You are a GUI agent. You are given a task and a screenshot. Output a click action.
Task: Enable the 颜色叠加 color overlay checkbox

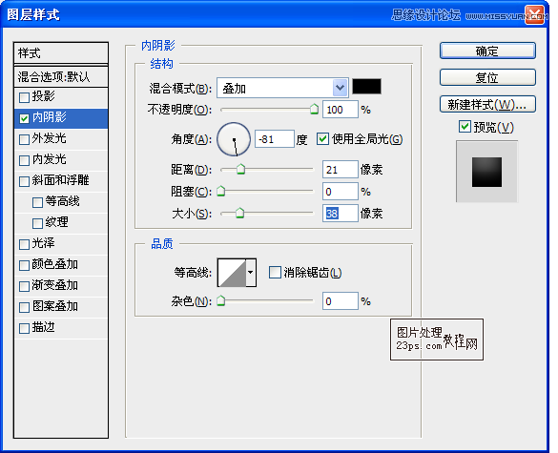pos(24,265)
